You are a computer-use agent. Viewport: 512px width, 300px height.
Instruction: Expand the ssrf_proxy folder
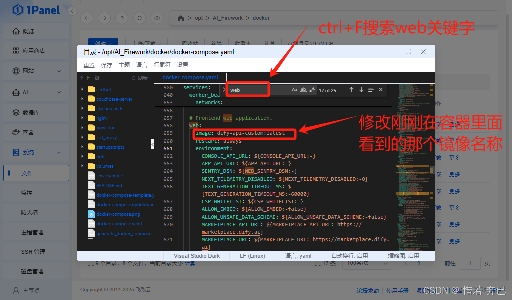pos(82,137)
